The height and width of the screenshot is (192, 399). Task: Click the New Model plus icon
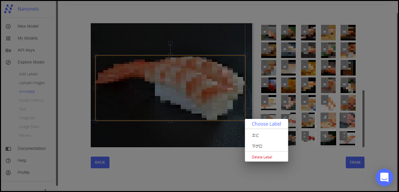click(x=8, y=26)
